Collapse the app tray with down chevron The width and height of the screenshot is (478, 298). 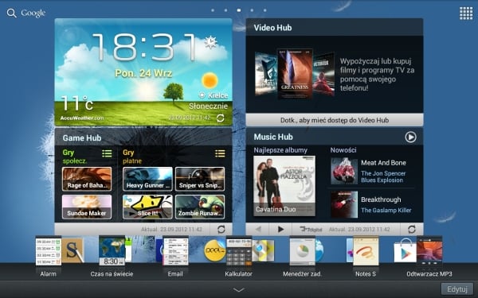click(x=239, y=290)
